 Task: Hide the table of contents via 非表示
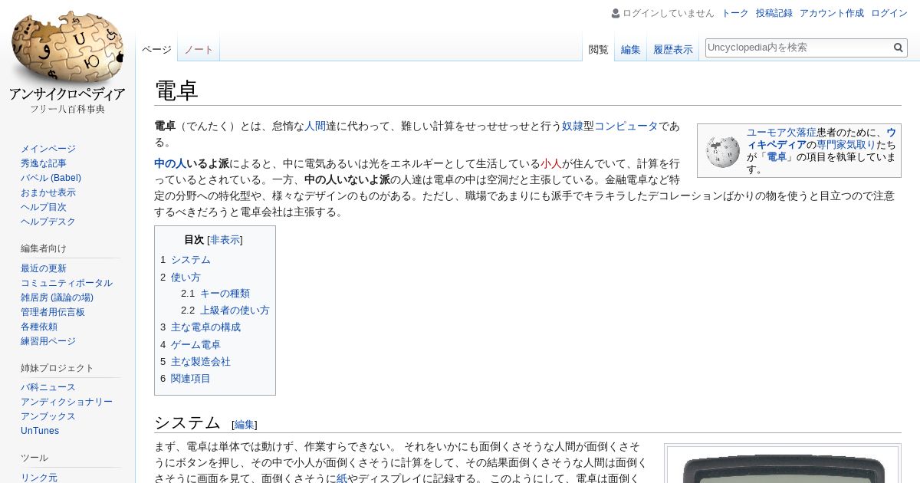225,240
